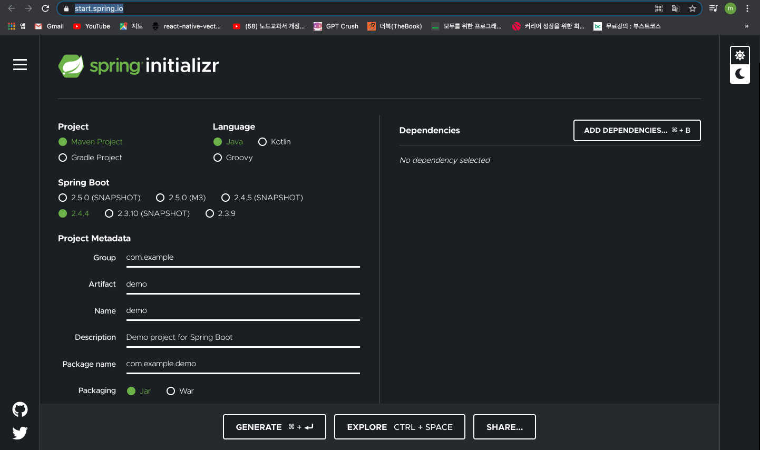Open the (58) 노드교과서 개정... bookmark
This screenshot has width=760, height=450.
click(x=268, y=26)
